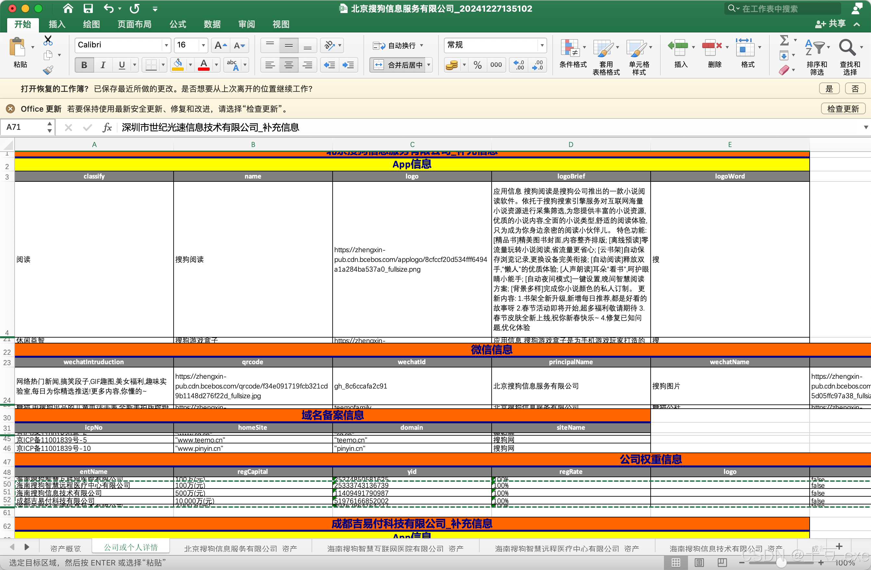This screenshot has width=871, height=570.
Task: Toggle Underline formatting
Action: coord(122,65)
